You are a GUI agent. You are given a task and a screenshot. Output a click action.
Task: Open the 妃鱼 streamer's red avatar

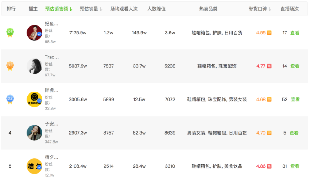(34, 33)
